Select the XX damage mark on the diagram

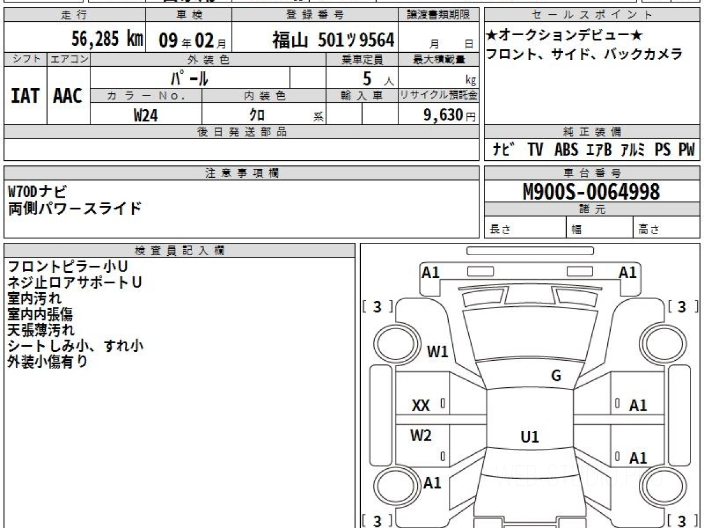[x=421, y=405]
